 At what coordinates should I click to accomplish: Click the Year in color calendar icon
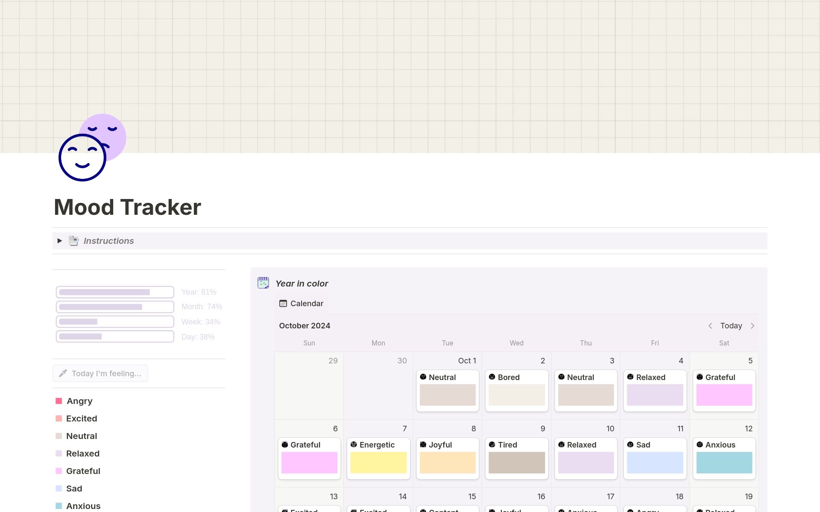[263, 283]
